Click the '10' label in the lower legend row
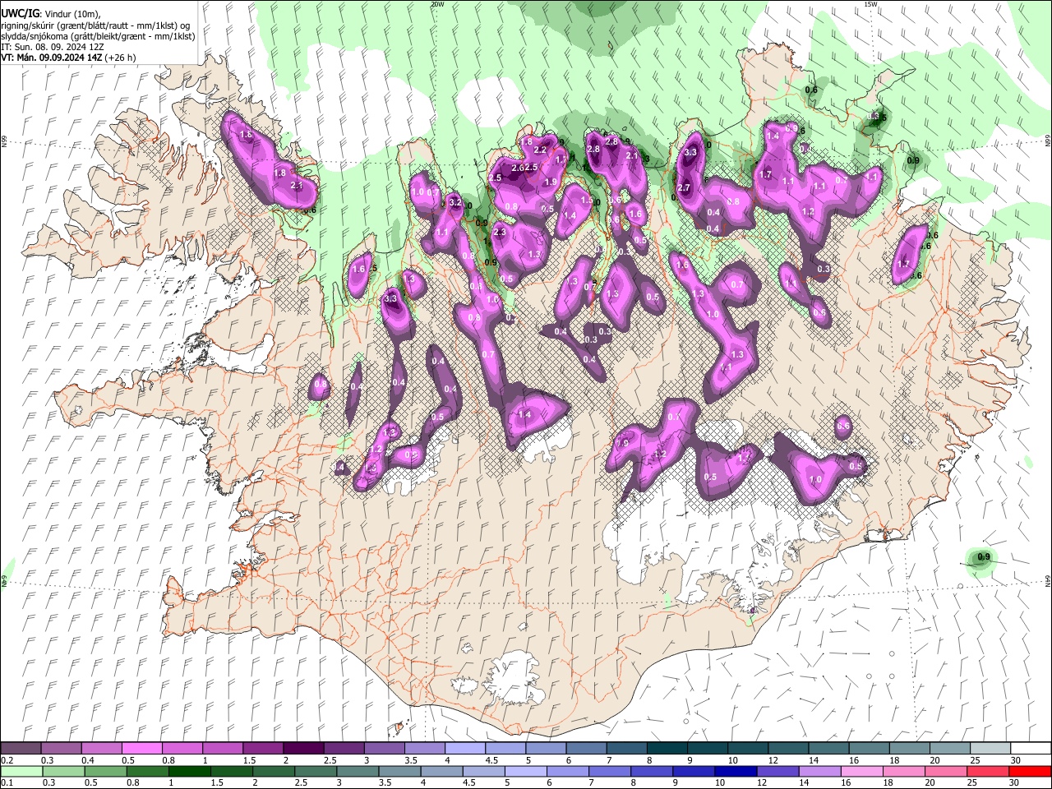This screenshot has height=789, width=1052. coord(720,782)
